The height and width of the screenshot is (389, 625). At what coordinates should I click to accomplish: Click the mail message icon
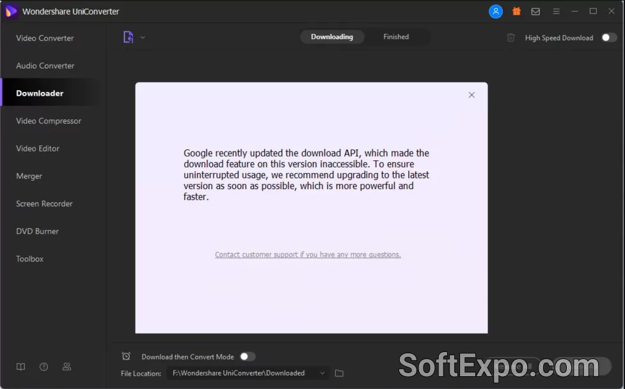[535, 11]
